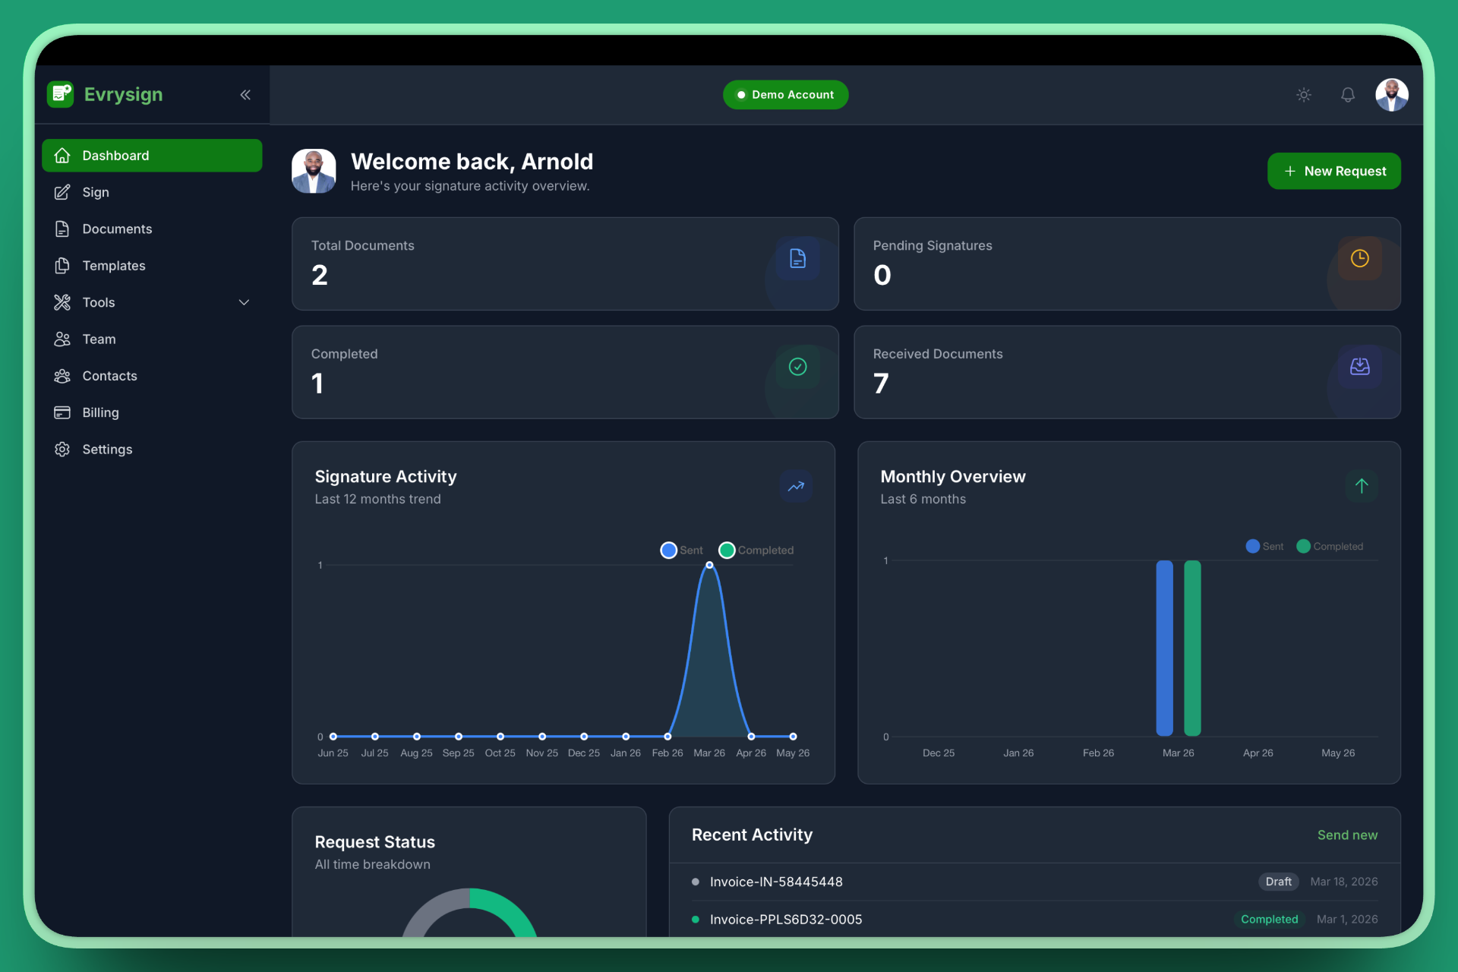The height and width of the screenshot is (972, 1458).
Task: Toggle the Sent series in Monthly Overview legend
Action: (x=1265, y=546)
